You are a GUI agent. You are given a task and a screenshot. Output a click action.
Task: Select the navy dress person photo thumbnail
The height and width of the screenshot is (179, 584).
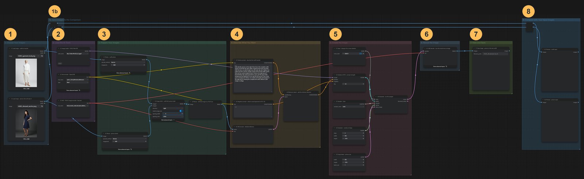26,123
